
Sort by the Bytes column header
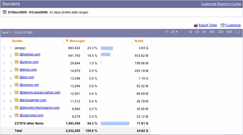coord(139,41)
